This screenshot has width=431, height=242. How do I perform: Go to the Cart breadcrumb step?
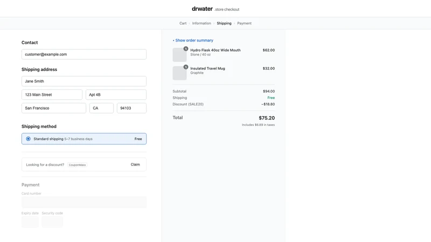coord(183,23)
